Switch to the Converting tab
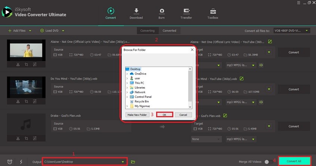 point(148,31)
